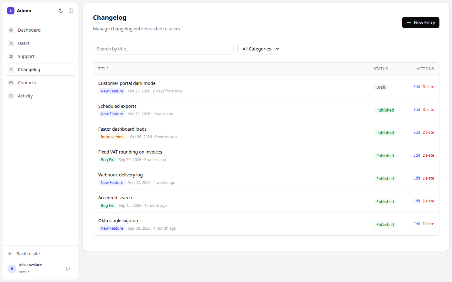The width and height of the screenshot is (452, 282).
Task: Open the Dashboard menu item
Action: click(x=40, y=30)
